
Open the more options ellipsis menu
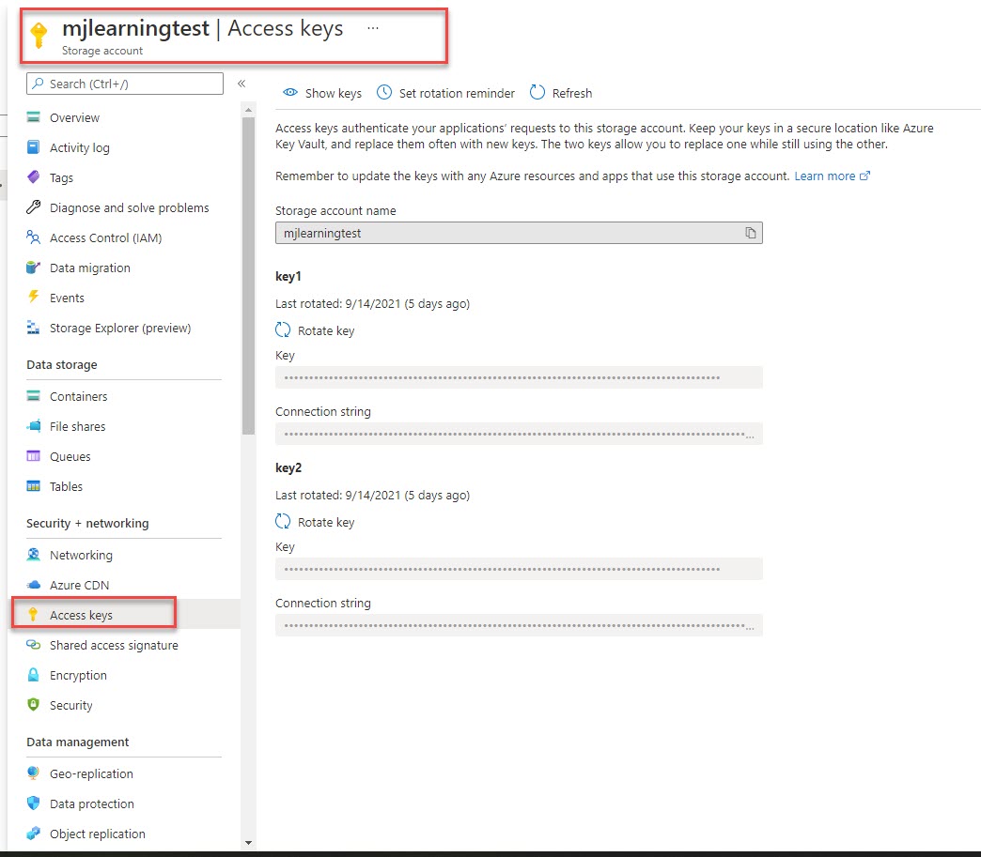pyautogui.click(x=373, y=28)
